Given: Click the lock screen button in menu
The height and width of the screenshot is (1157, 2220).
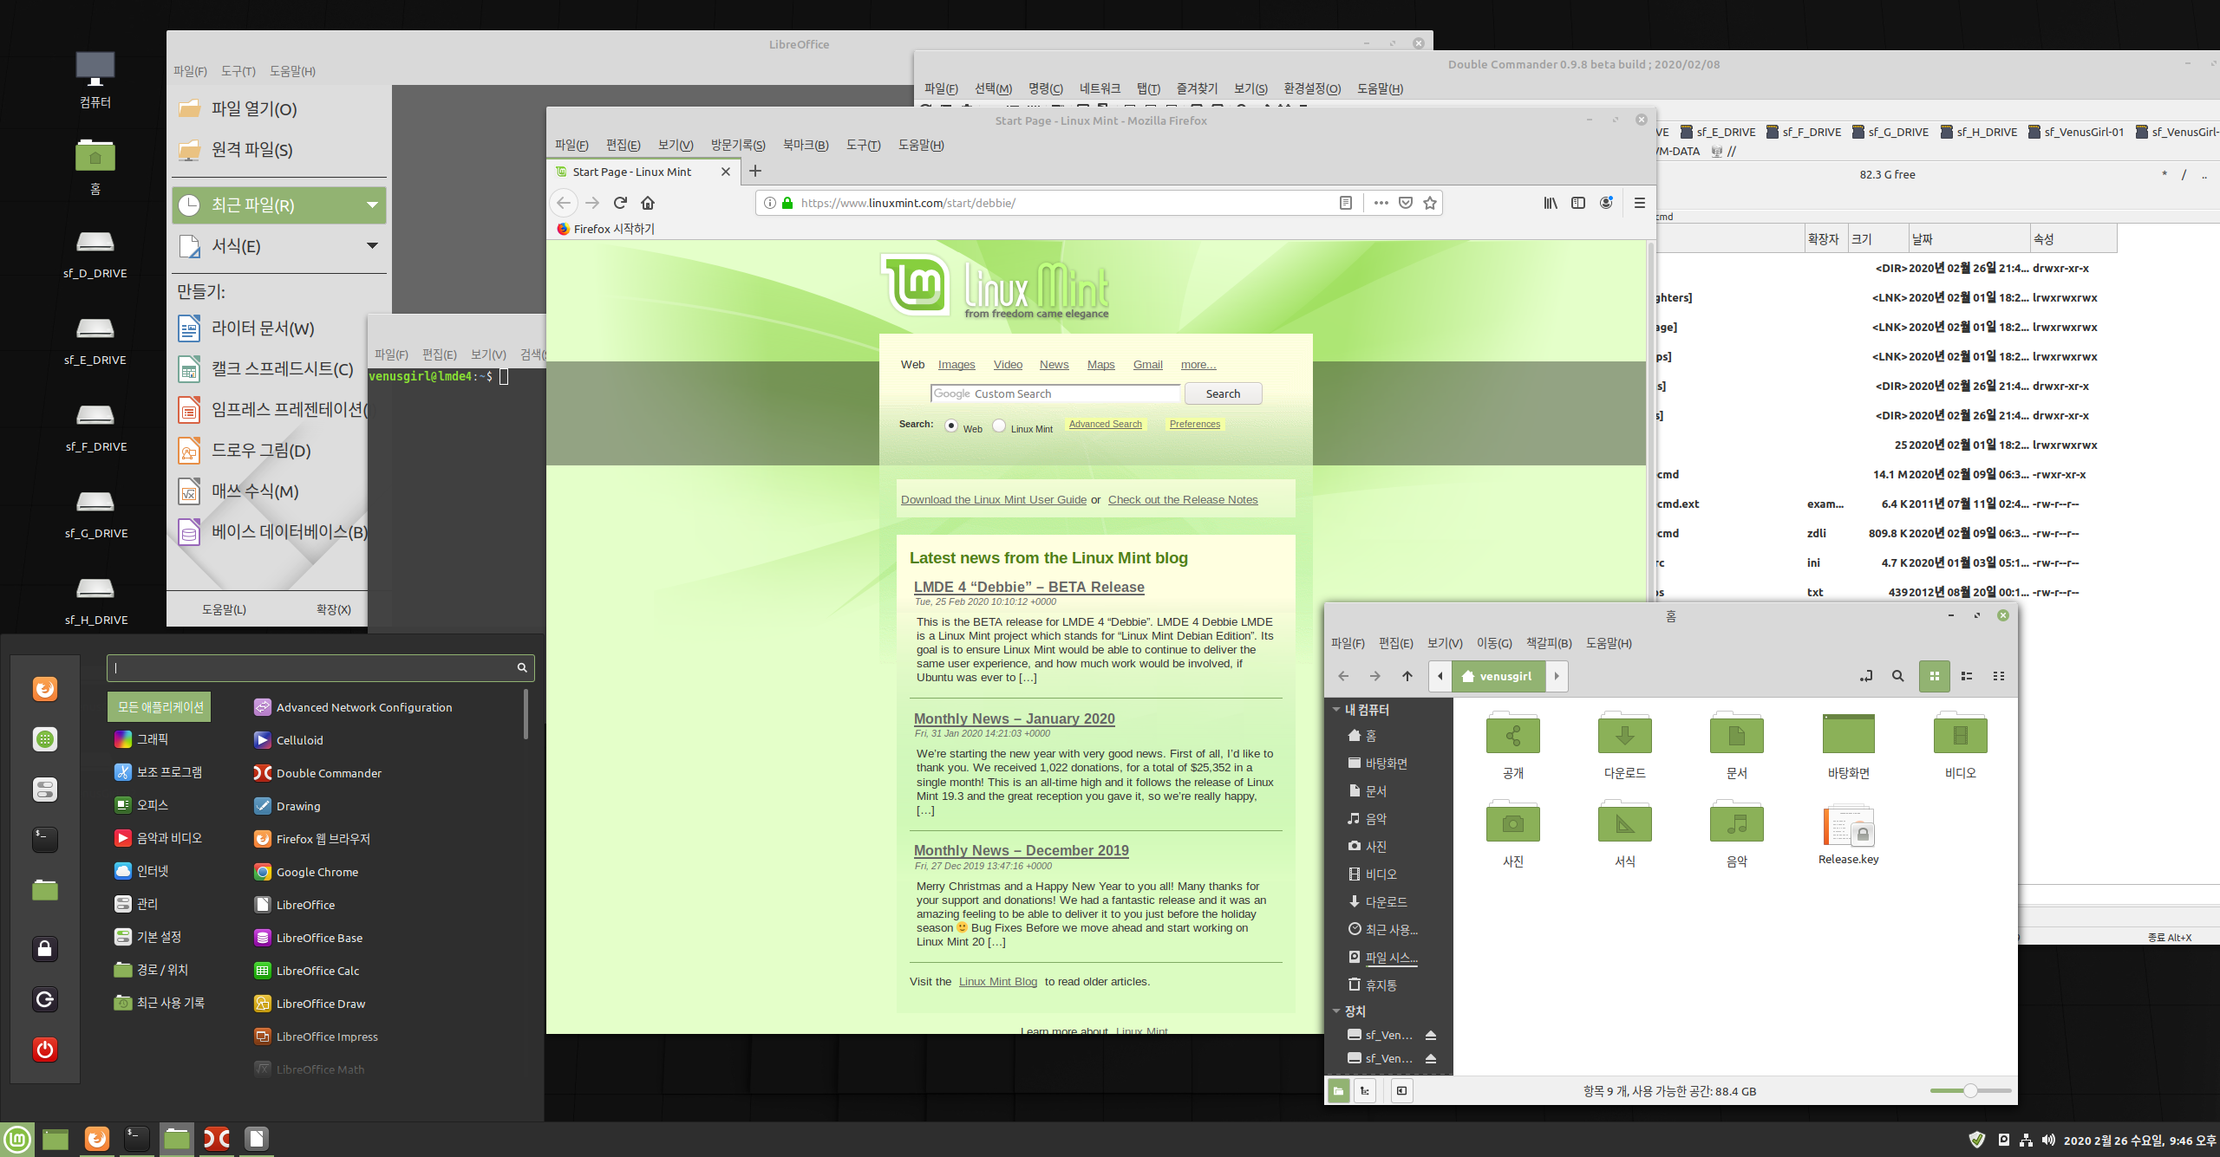Looking at the screenshot, I should coord(45,949).
